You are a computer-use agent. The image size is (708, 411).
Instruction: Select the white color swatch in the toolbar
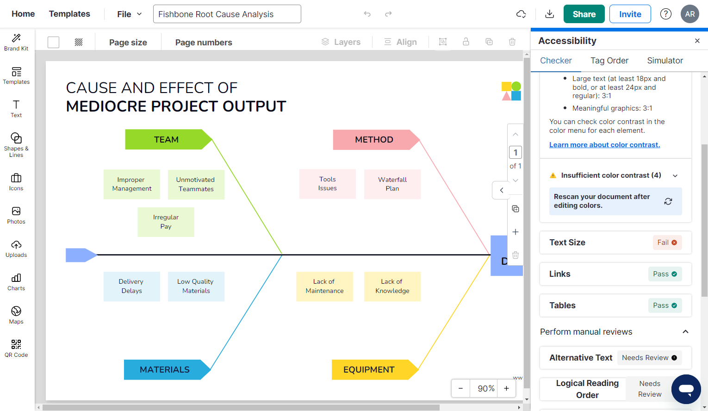(x=53, y=42)
